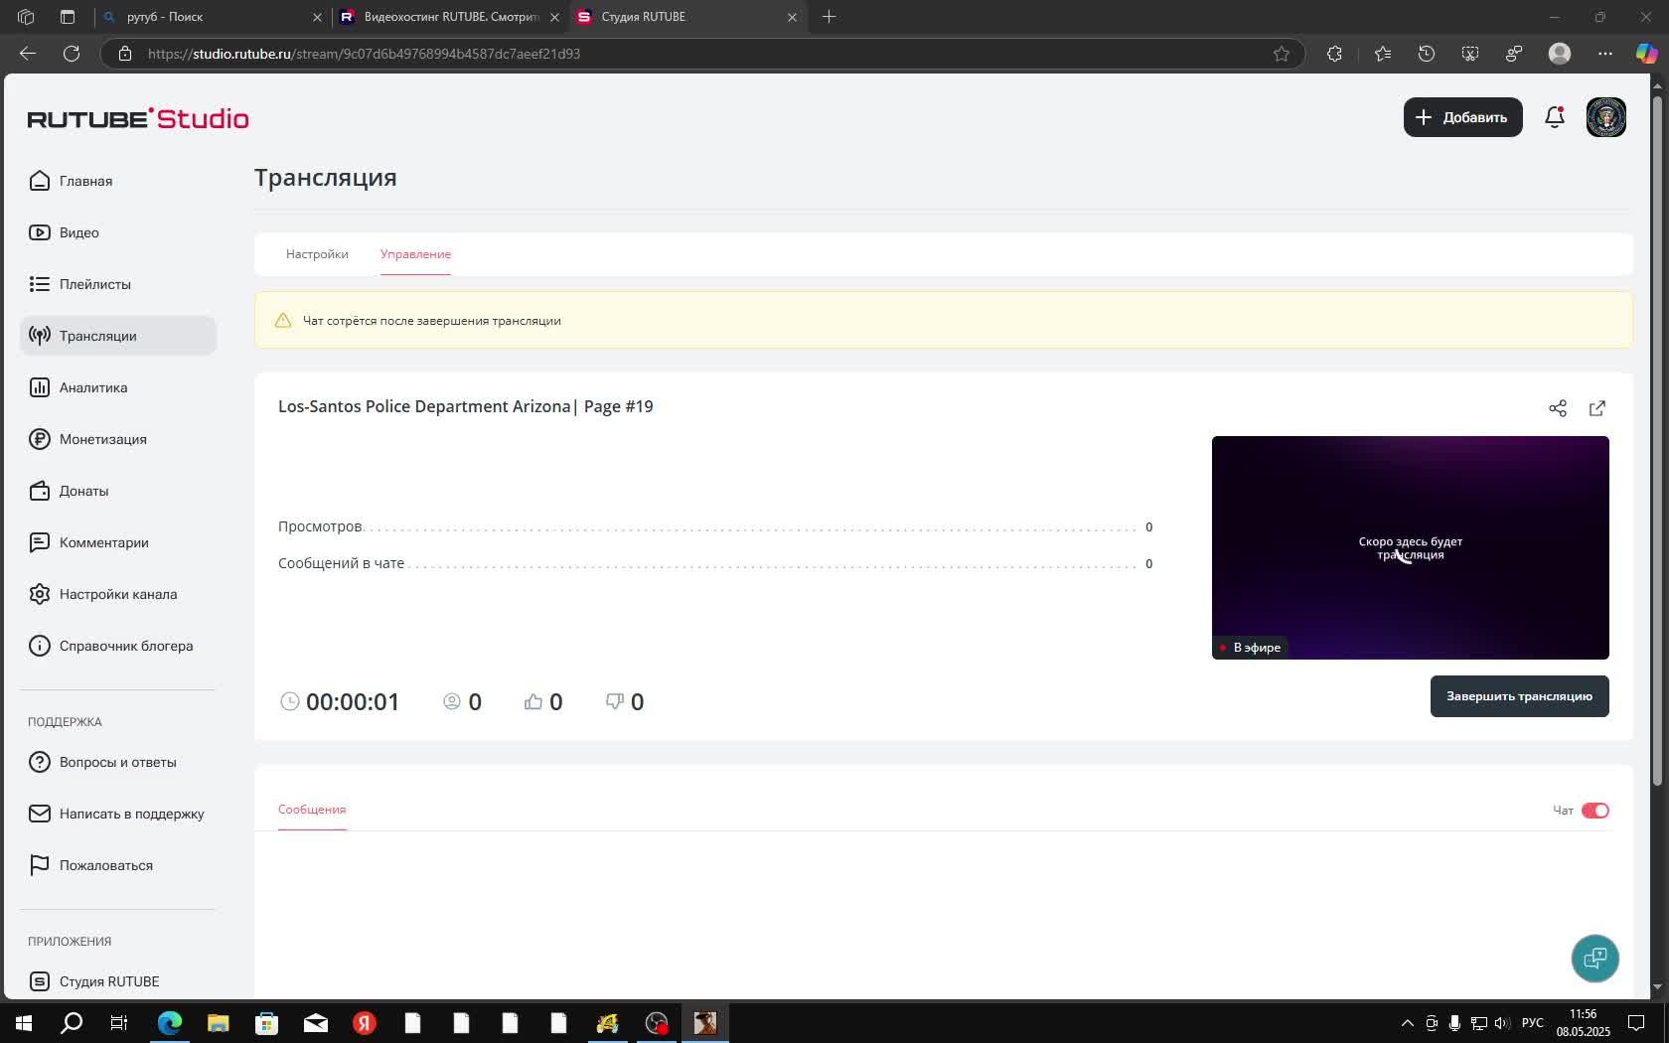
Task: Open the volume control in system tray
Action: (1501, 1023)
